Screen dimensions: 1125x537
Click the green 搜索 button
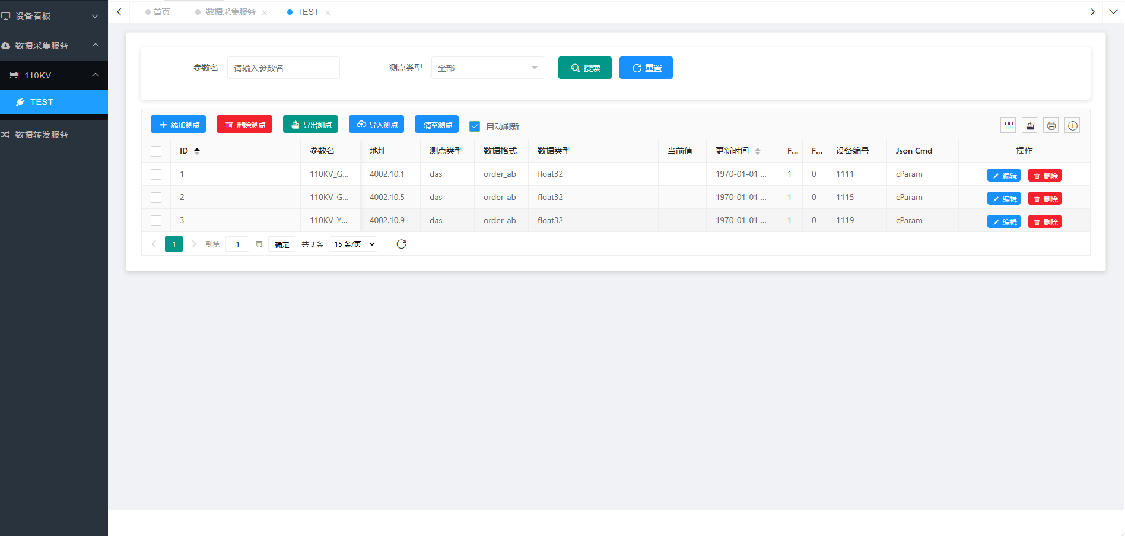(x=584, y=68)
